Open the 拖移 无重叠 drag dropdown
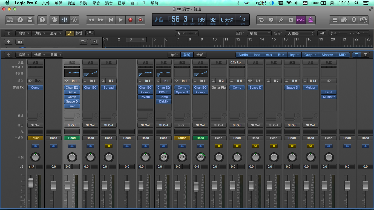 (x=300, y=33)
